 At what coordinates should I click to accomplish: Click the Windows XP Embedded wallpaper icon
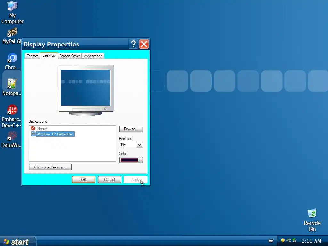pyautogui.click(x=33, y=134)
